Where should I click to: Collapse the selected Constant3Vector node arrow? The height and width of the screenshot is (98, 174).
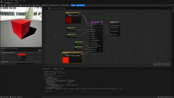(x=82, y=53)
